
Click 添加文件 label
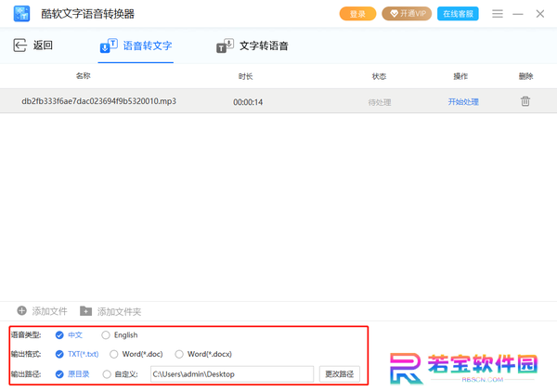coord(49,311)
